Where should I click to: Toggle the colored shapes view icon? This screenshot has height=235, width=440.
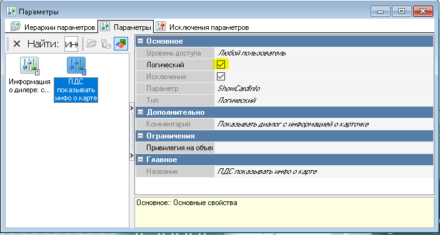[x=121, y=44]
